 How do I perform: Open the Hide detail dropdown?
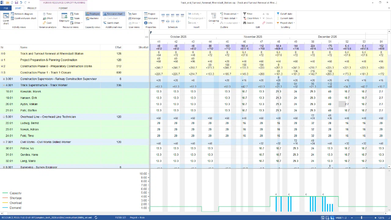(x=229, y=18)
